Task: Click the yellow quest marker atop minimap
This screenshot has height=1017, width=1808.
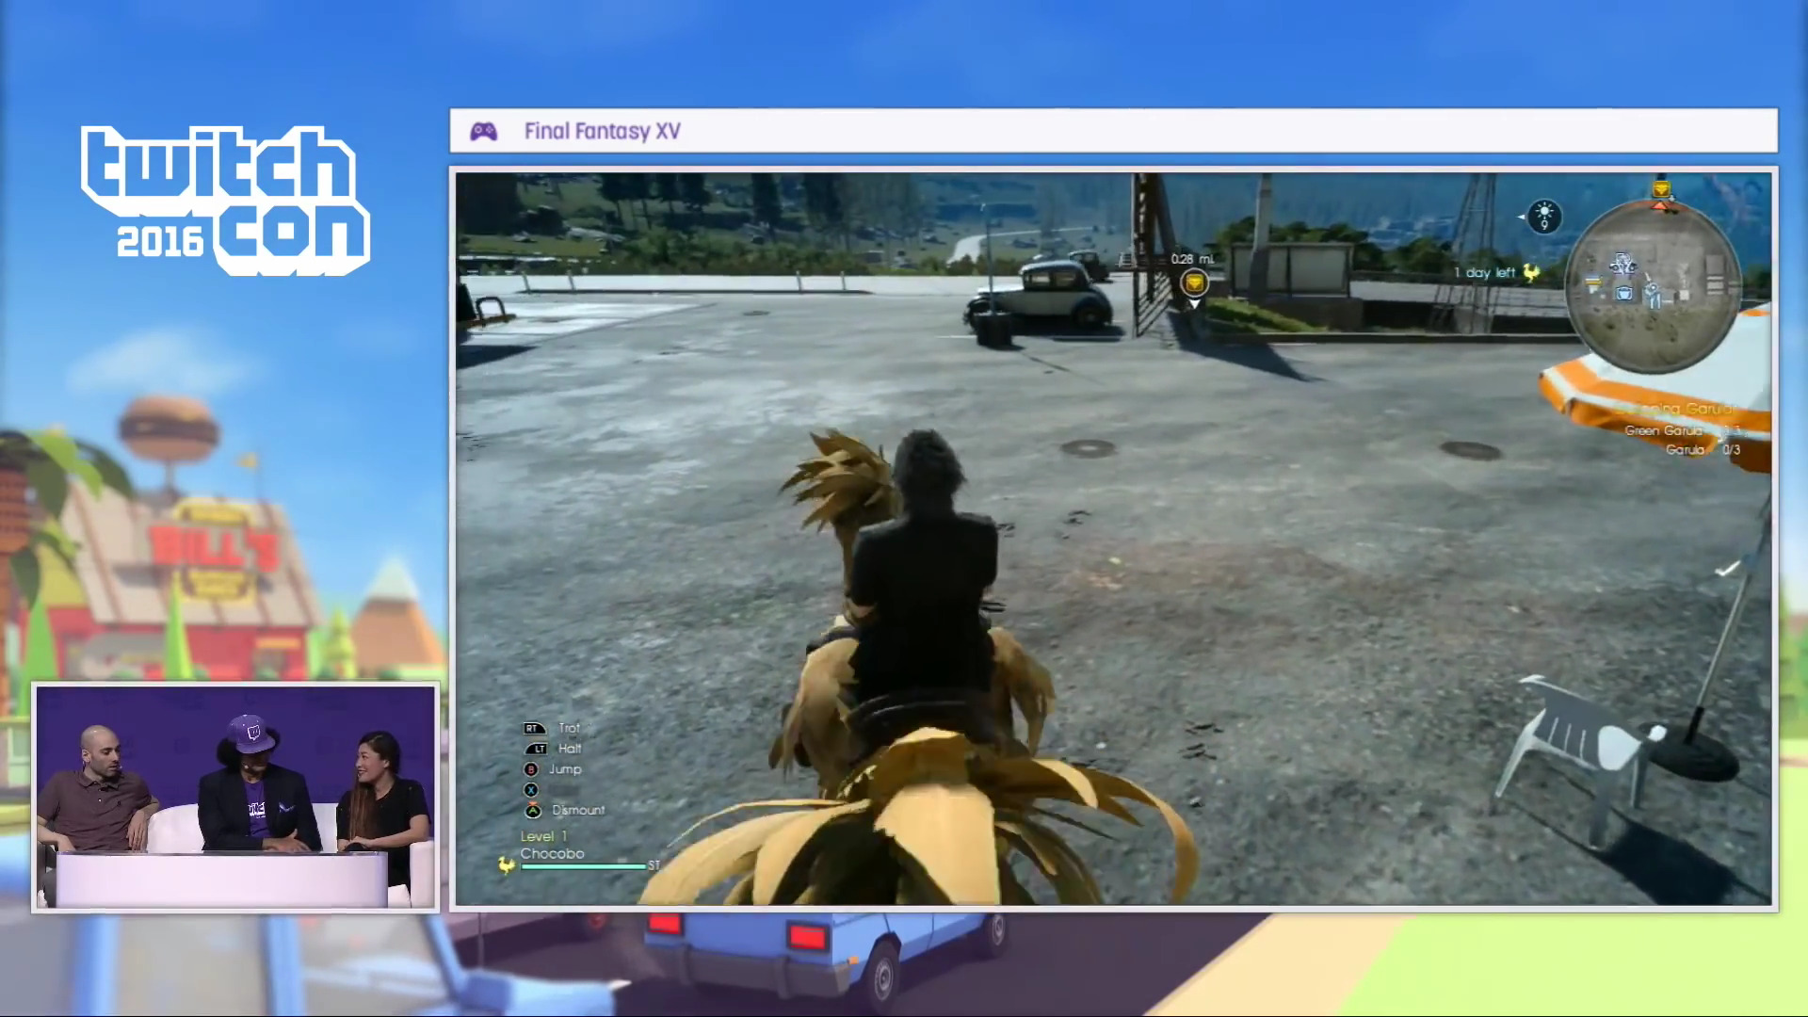Action: (1661, 190)
